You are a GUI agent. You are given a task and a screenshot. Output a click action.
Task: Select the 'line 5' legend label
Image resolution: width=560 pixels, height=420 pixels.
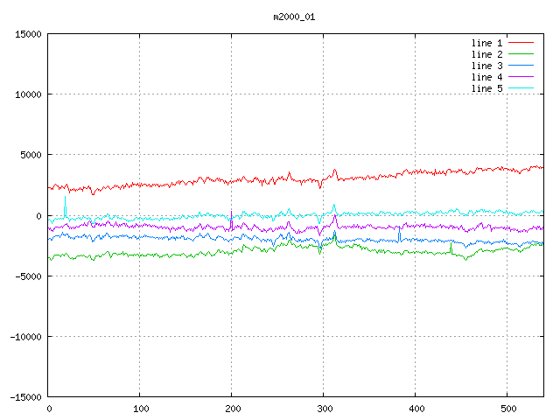pos(486,88)
